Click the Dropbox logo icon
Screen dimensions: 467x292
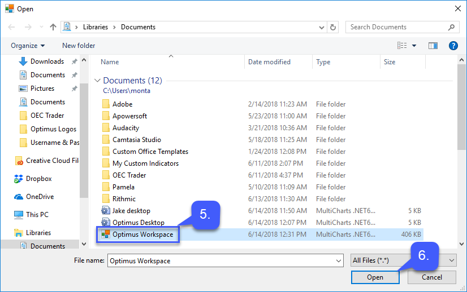coord(19,179)
